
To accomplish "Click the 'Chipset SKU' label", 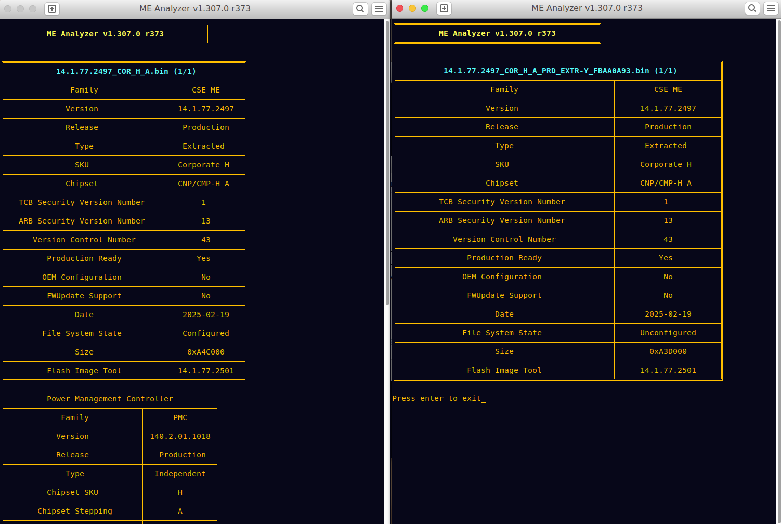I will pos(73,492).
